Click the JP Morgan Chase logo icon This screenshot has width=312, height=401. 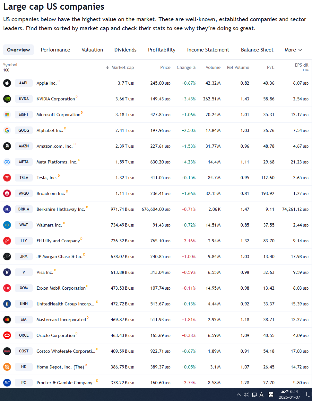tap(7, 256)
